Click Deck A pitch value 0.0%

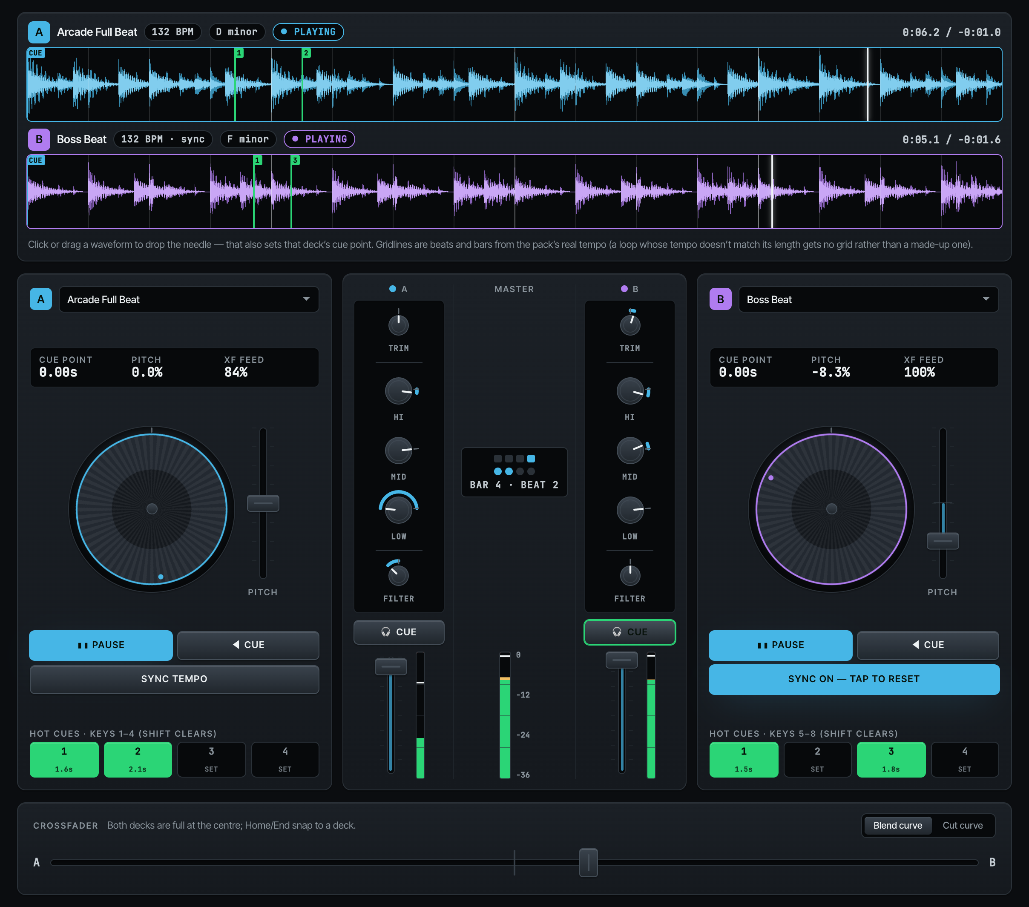coord(147,373)
